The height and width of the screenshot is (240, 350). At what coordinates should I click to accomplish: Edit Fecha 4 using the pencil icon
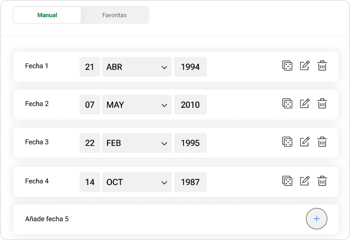tap(305, 181)
